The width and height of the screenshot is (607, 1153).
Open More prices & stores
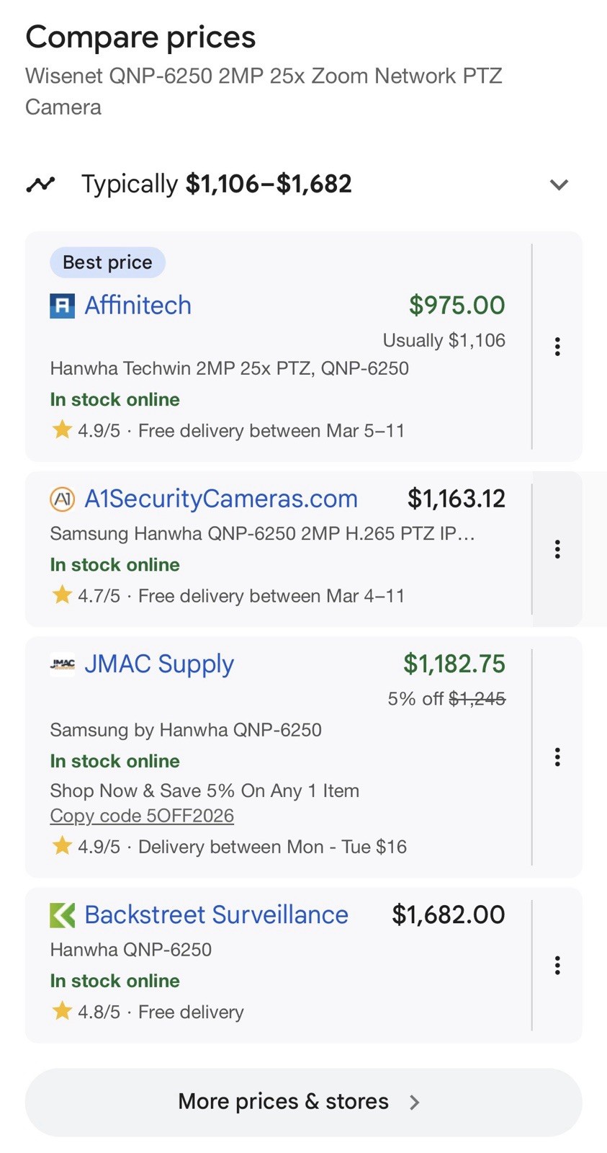(283, 1102)
